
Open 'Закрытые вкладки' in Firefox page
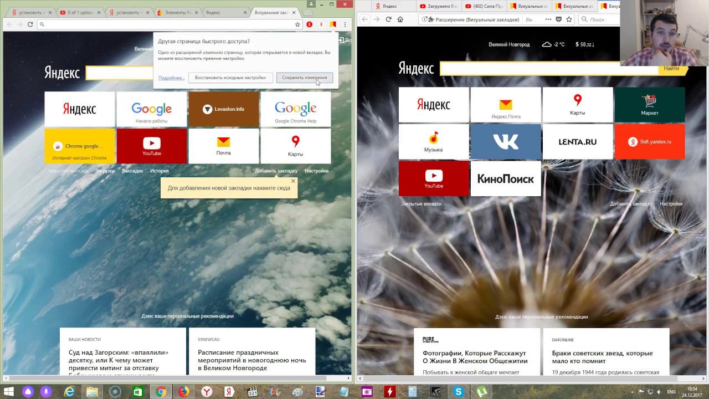point(421,204)
